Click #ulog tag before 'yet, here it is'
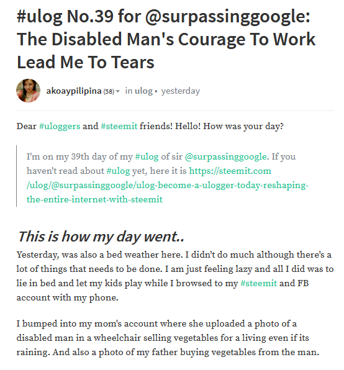The height and width of the screenshot is (370, 344). coord(118,171)
